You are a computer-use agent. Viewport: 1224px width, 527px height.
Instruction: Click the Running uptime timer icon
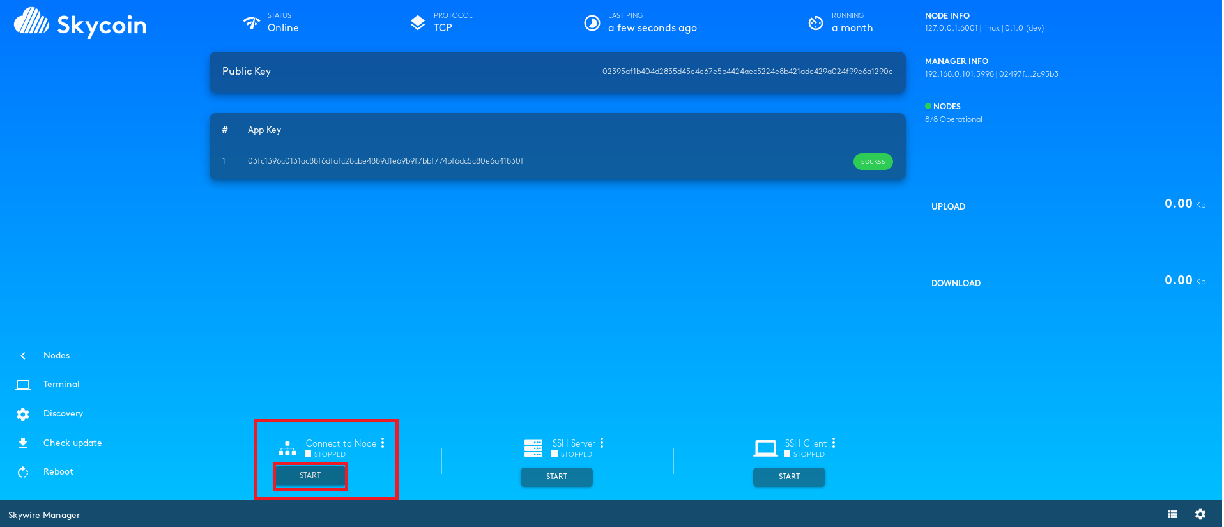pyautogui.click(x=816, y=23)
